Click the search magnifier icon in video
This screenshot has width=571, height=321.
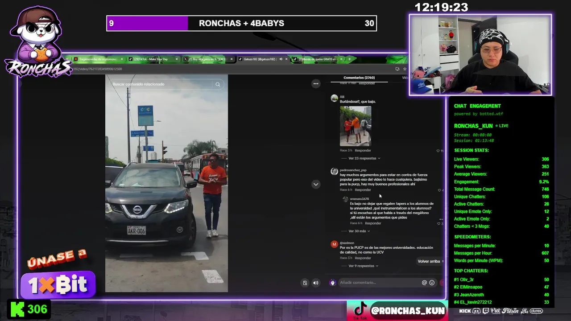point(218,84)
